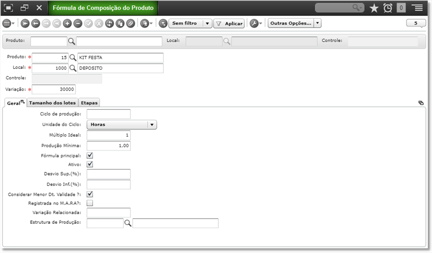Click the Ciclo de produção input field
This screenshot has width=432, height=253.
click(x=109, y=114)
